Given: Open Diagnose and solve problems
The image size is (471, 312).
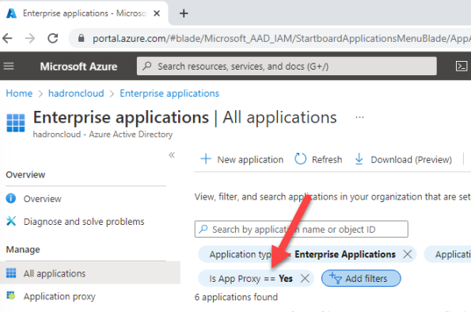Looking at the screenshot, I should coord(75,222).
